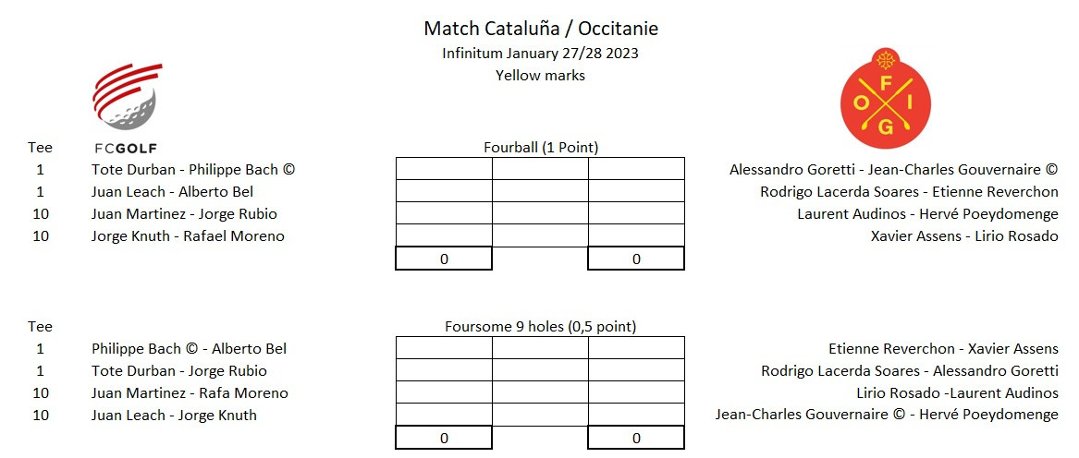Click the Fourball left total cell showing 0
This screenshot has height=458, width=1079.
click(x=444, y=259)
